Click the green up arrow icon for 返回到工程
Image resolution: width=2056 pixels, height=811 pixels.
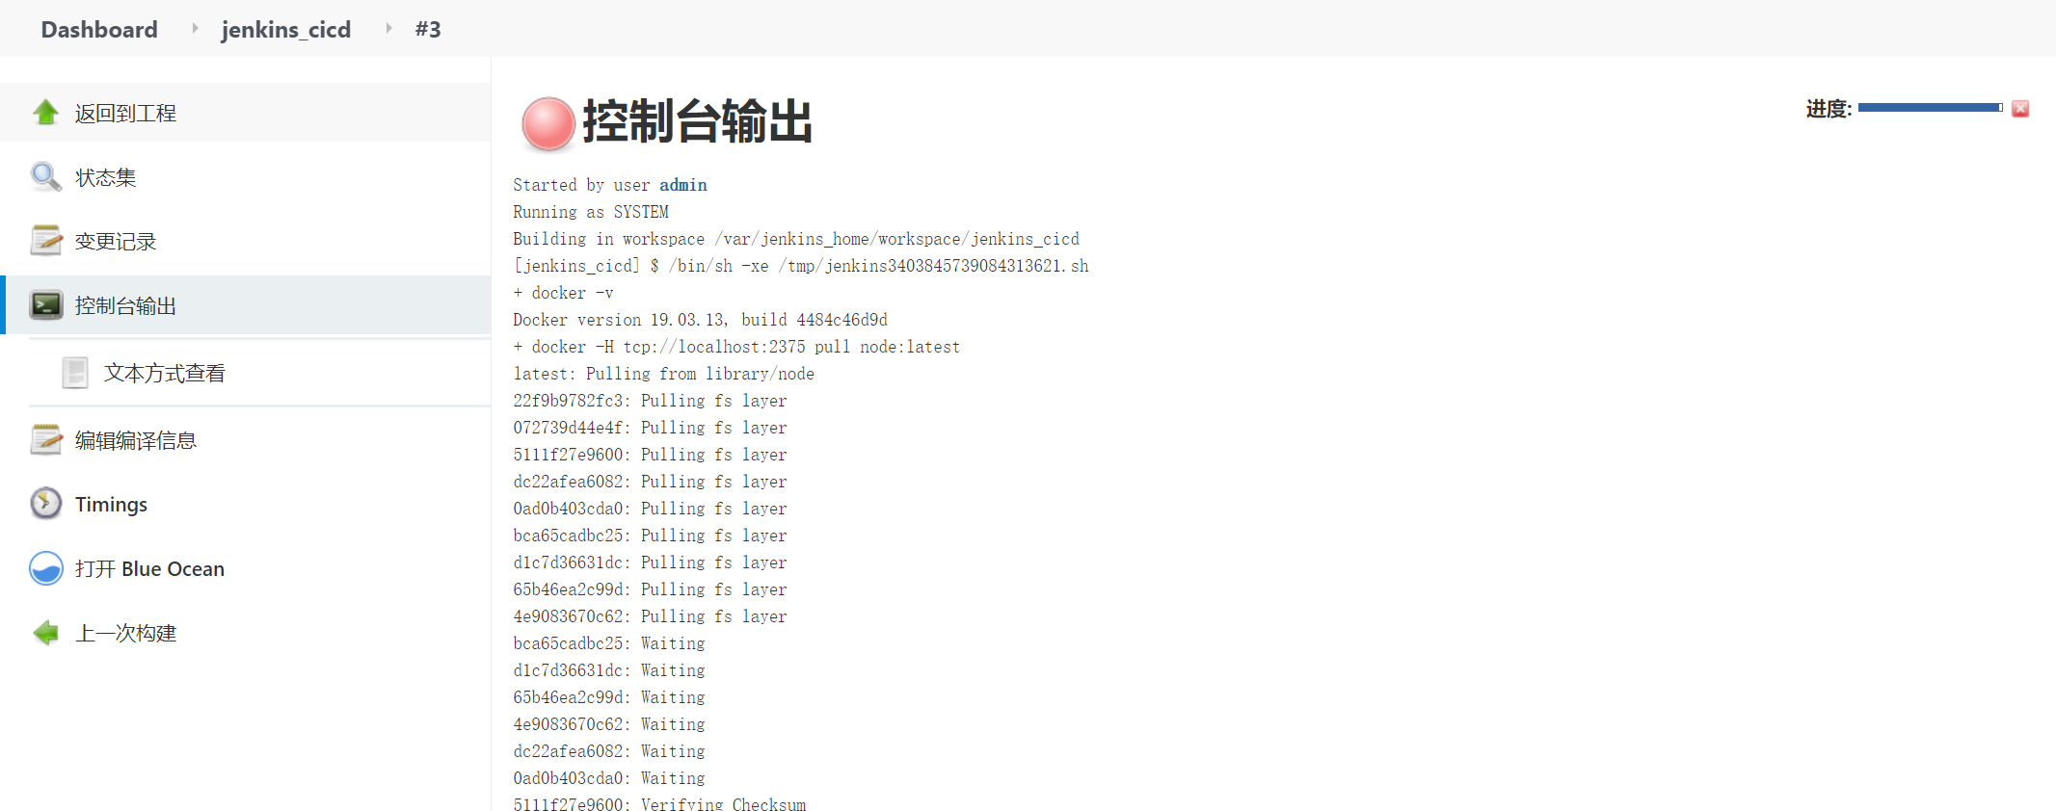(x=45, y=113)
